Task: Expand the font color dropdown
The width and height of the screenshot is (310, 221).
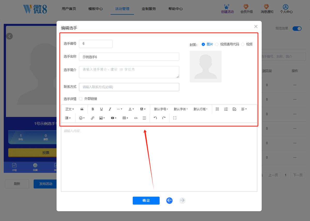Action: (131, 109)
